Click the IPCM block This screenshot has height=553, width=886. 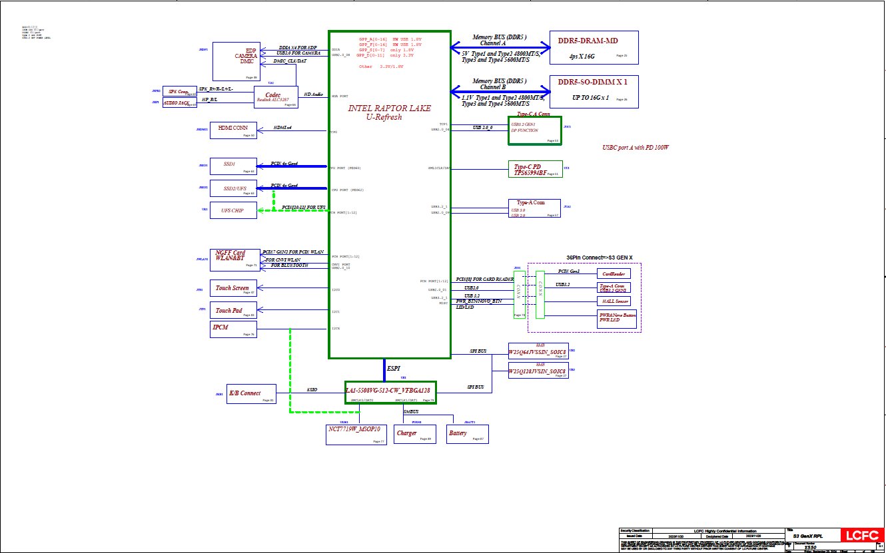click(x=233, y=329)
